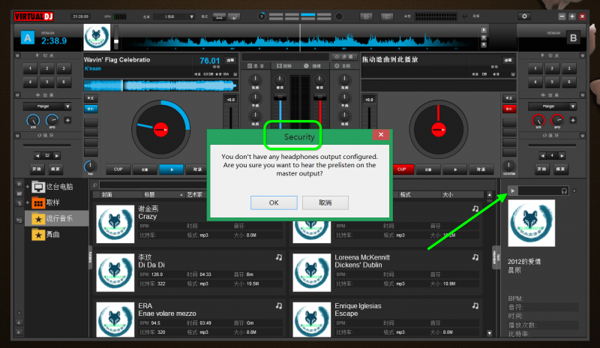Click the browser search input field

pyautogui.click(x=152, y=185)
